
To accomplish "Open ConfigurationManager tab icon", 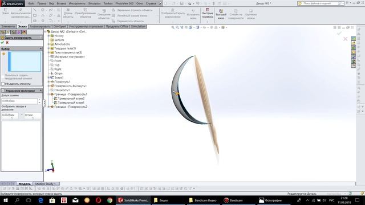I will [x=14, y=32].
